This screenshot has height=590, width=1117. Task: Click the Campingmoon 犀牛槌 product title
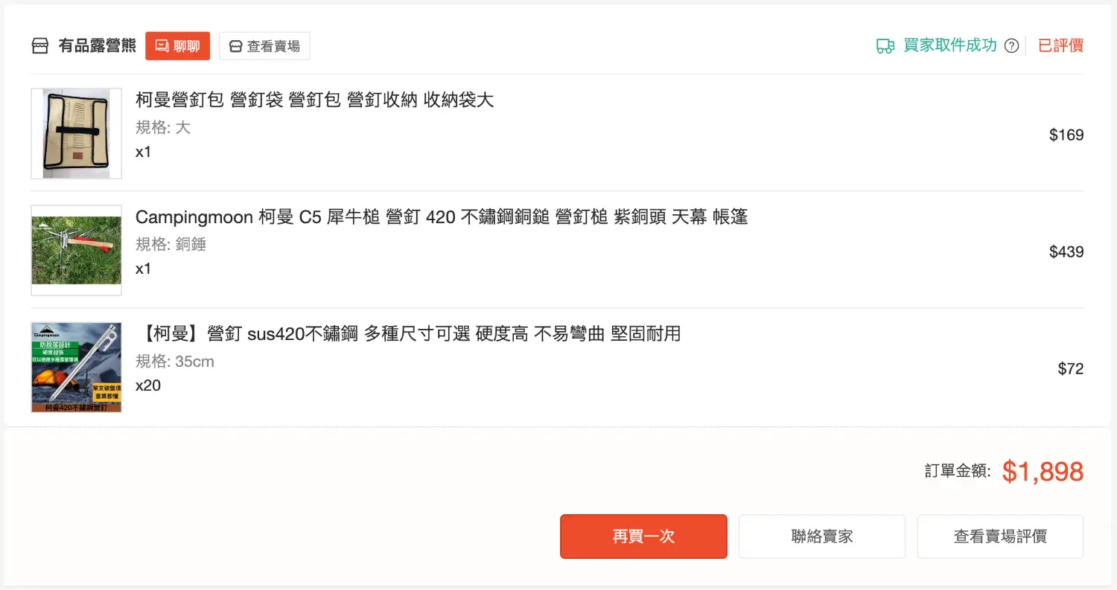click(441, 217)
